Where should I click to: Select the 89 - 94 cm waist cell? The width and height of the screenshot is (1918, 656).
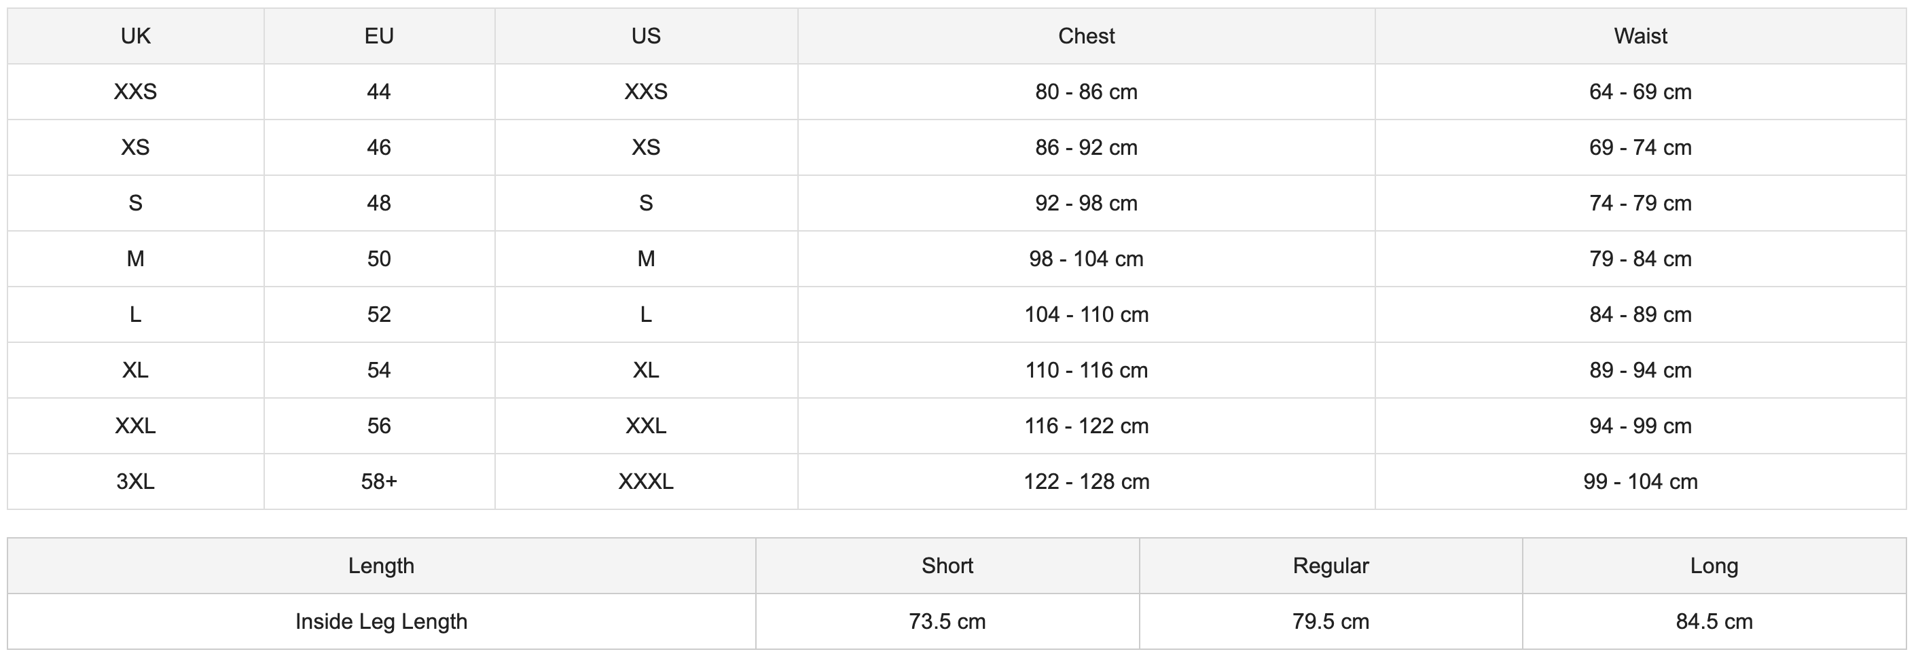click(x=1640, y=370)
